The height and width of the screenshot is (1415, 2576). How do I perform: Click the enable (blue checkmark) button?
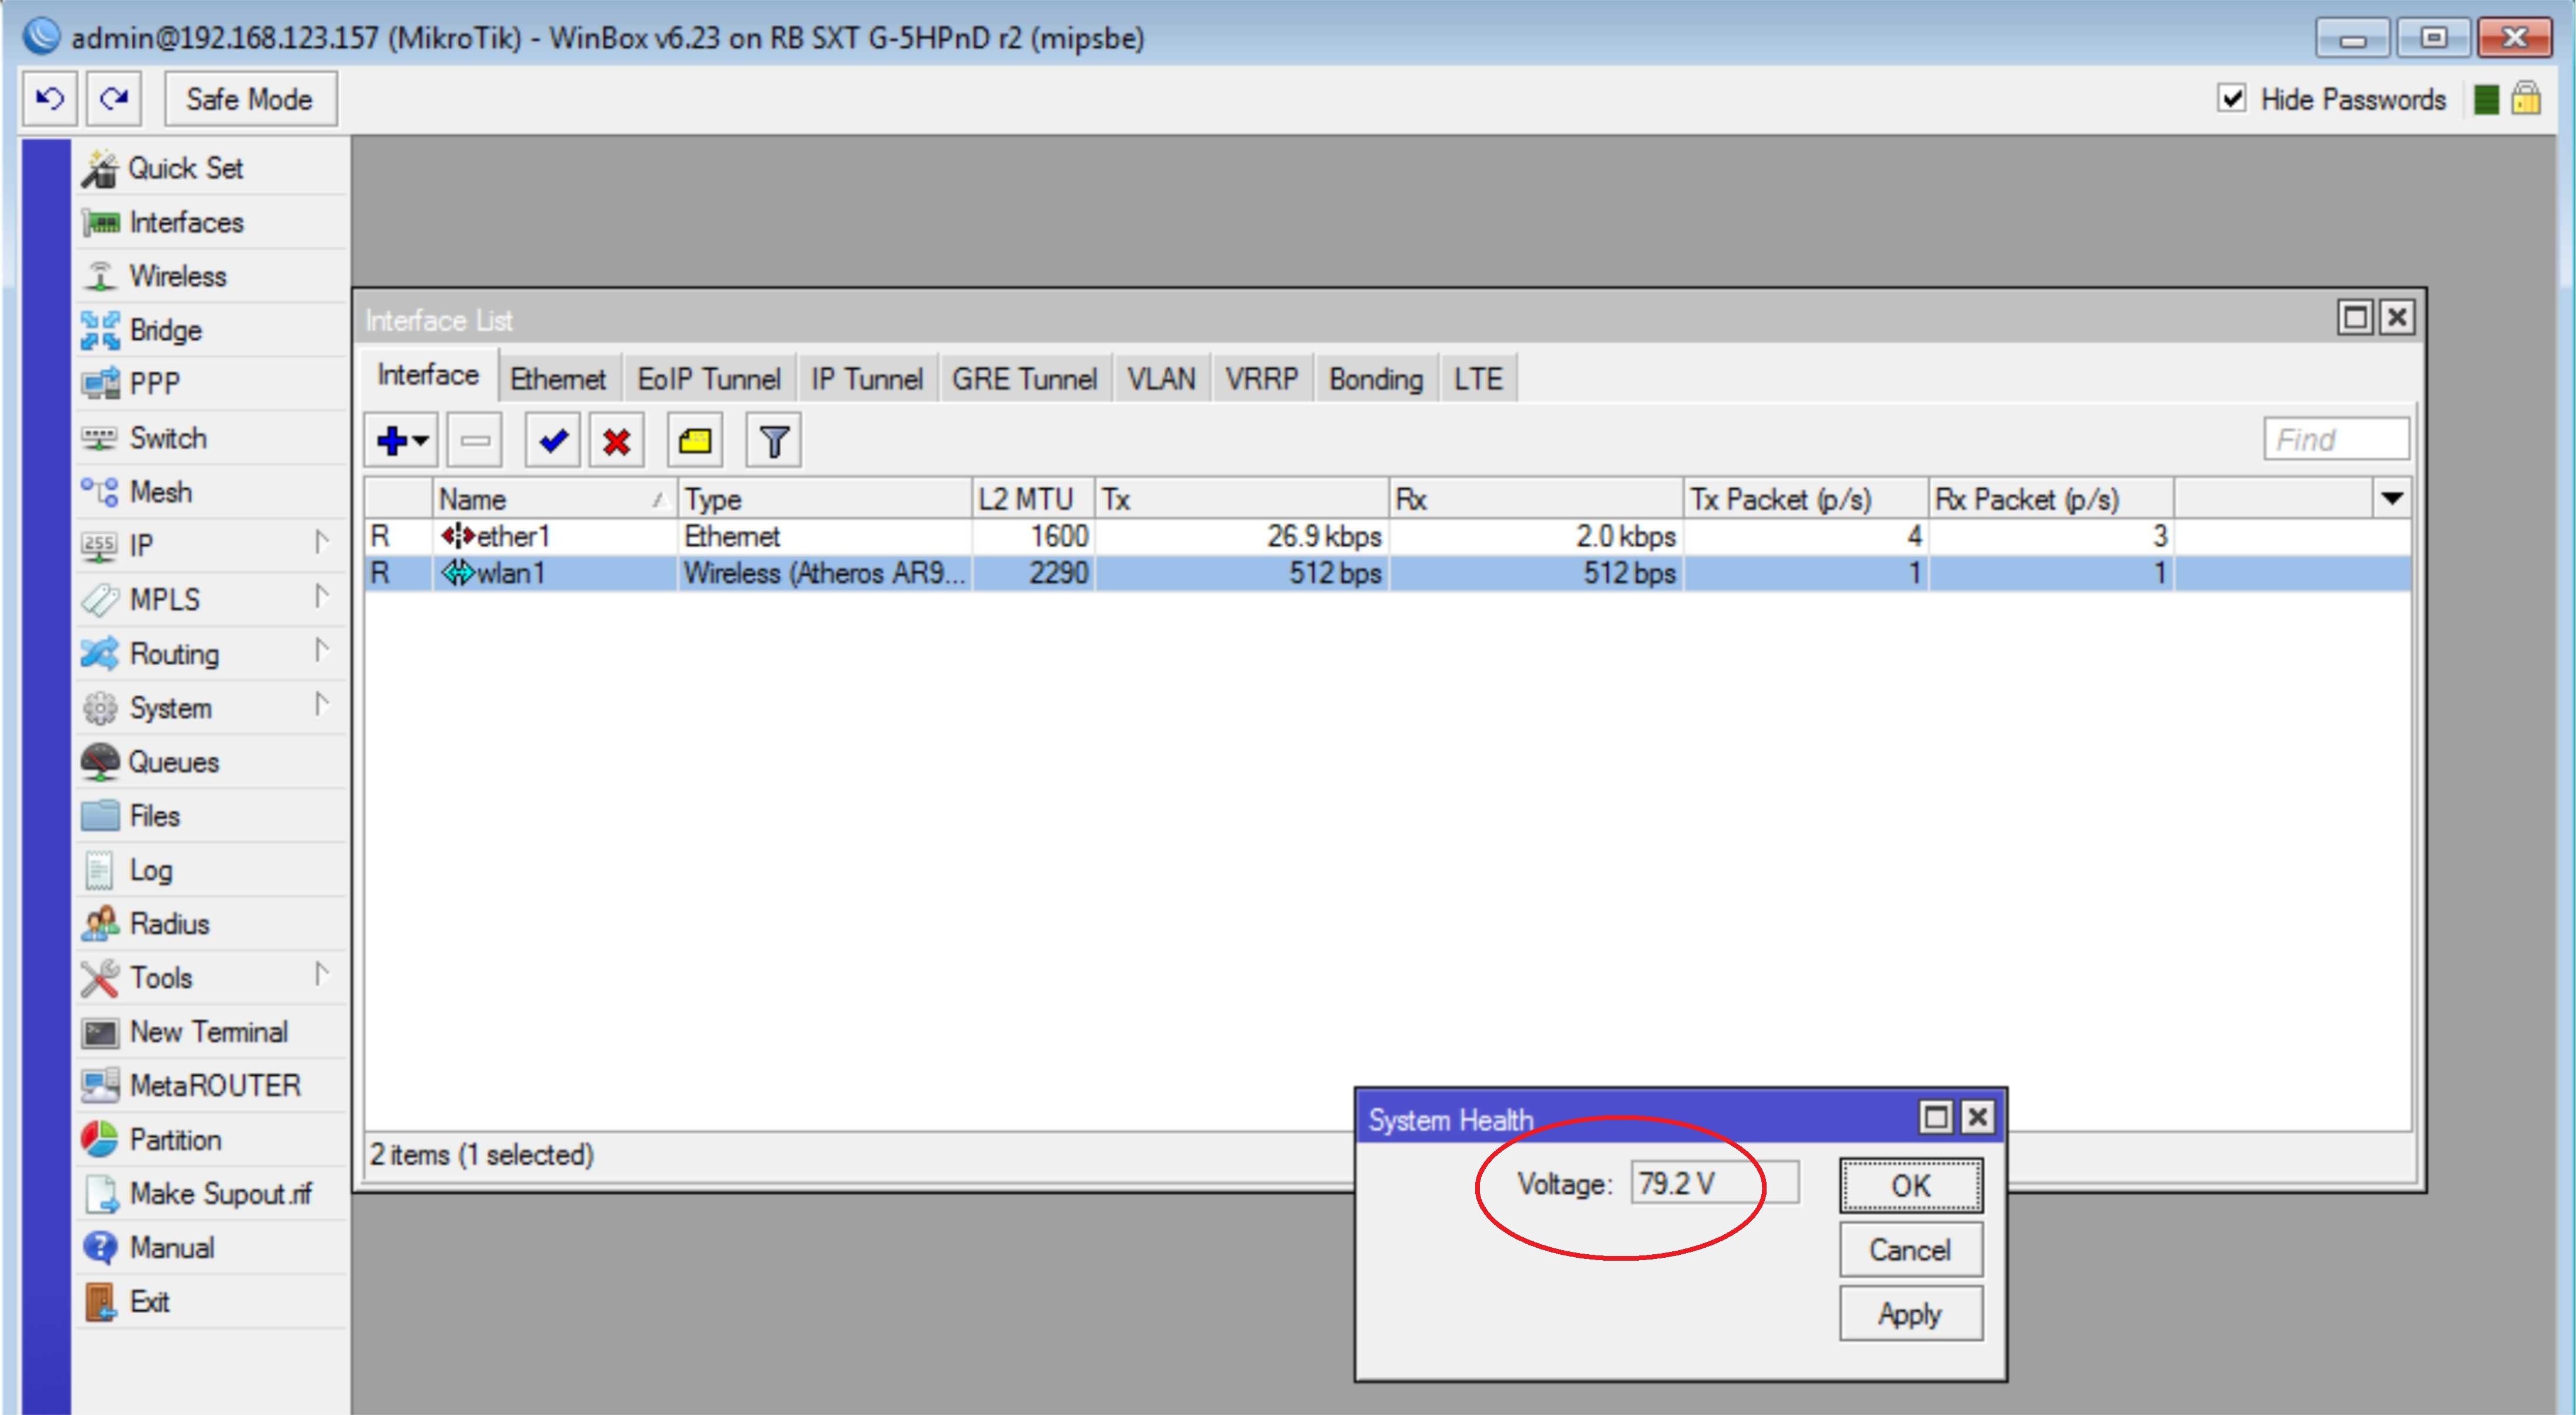[x=553, y=440]
